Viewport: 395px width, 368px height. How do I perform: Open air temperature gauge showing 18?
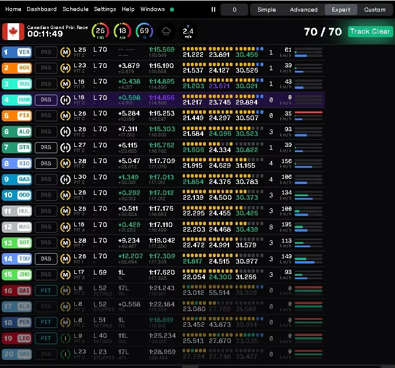[122, 31]
